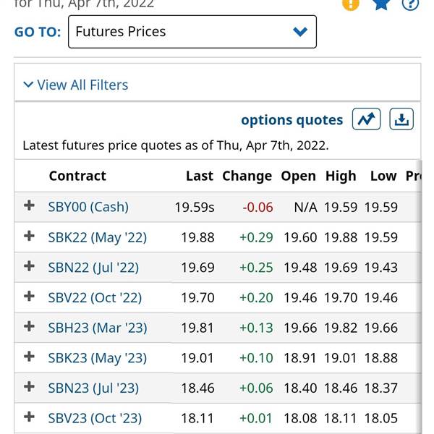Click the download data icon

click(x=401, y=119)
